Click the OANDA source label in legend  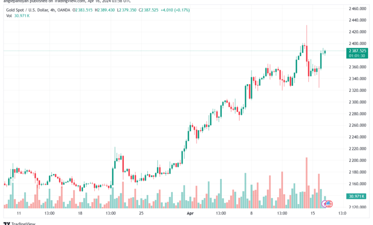point(64,10)
